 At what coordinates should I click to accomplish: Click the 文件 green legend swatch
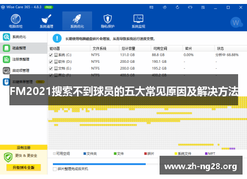coord(115,154)
